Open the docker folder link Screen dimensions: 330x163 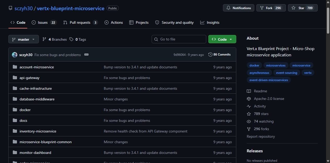25,110
